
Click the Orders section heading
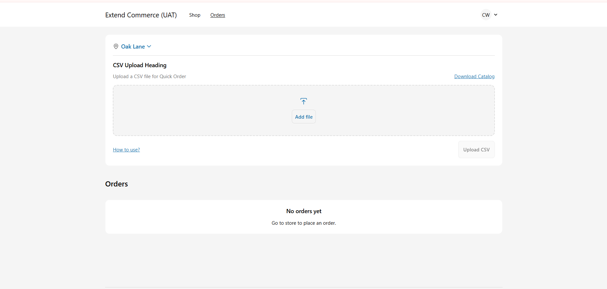(117, 184)
